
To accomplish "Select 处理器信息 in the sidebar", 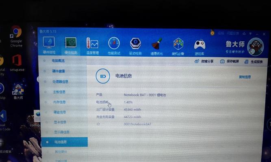I will [x=60, y=81].
